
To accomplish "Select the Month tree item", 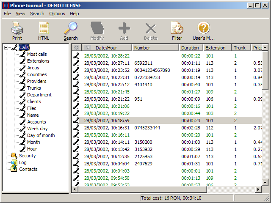I will tap(33, 142).
